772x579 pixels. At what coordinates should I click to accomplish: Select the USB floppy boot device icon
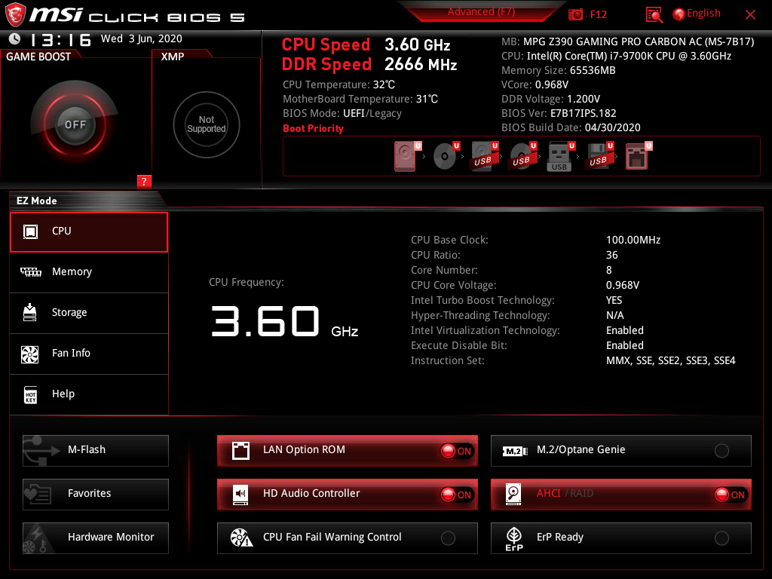click(x=599, y=156)
